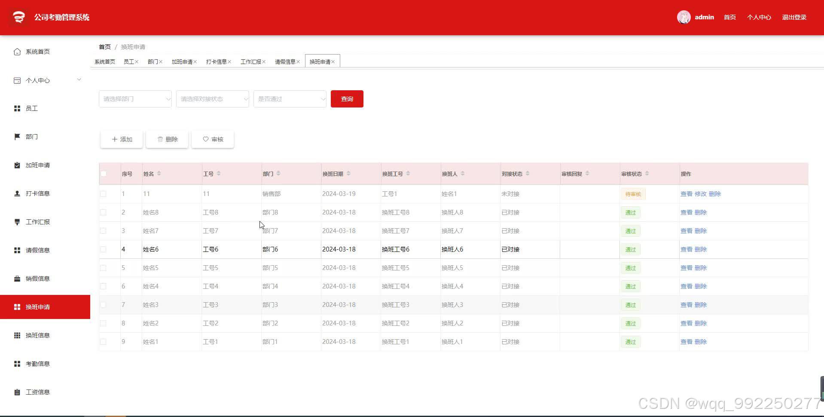Image resolution: width=824 pixels, height=417 pixels.
Task: Toggle the select-all checkbox in table header
Action: pos(104,174)
